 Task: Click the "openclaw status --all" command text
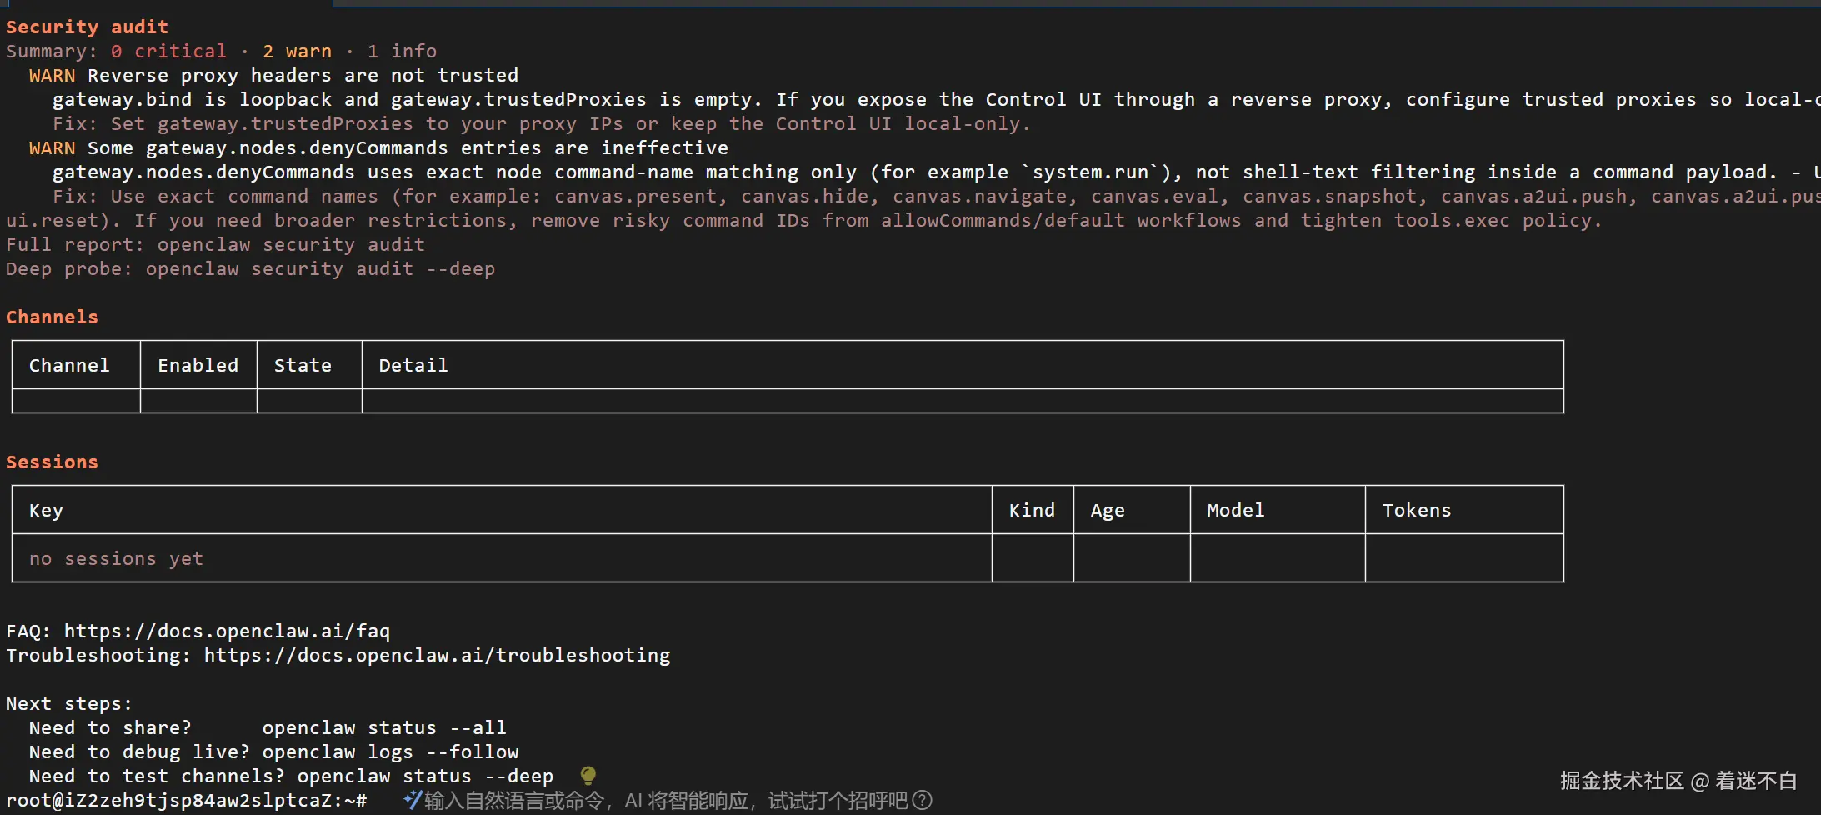click(x=384, y=727)
